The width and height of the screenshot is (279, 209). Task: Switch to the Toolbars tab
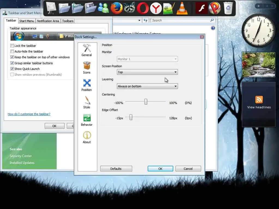coord(68,21)
